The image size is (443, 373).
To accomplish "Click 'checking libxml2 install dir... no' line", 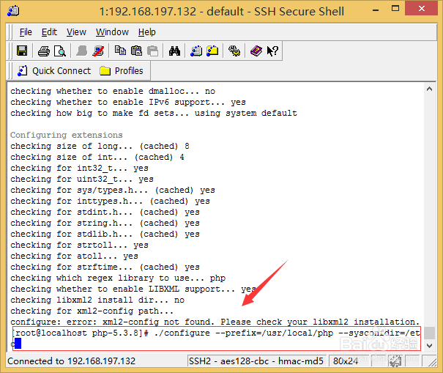I will (97, 300).
